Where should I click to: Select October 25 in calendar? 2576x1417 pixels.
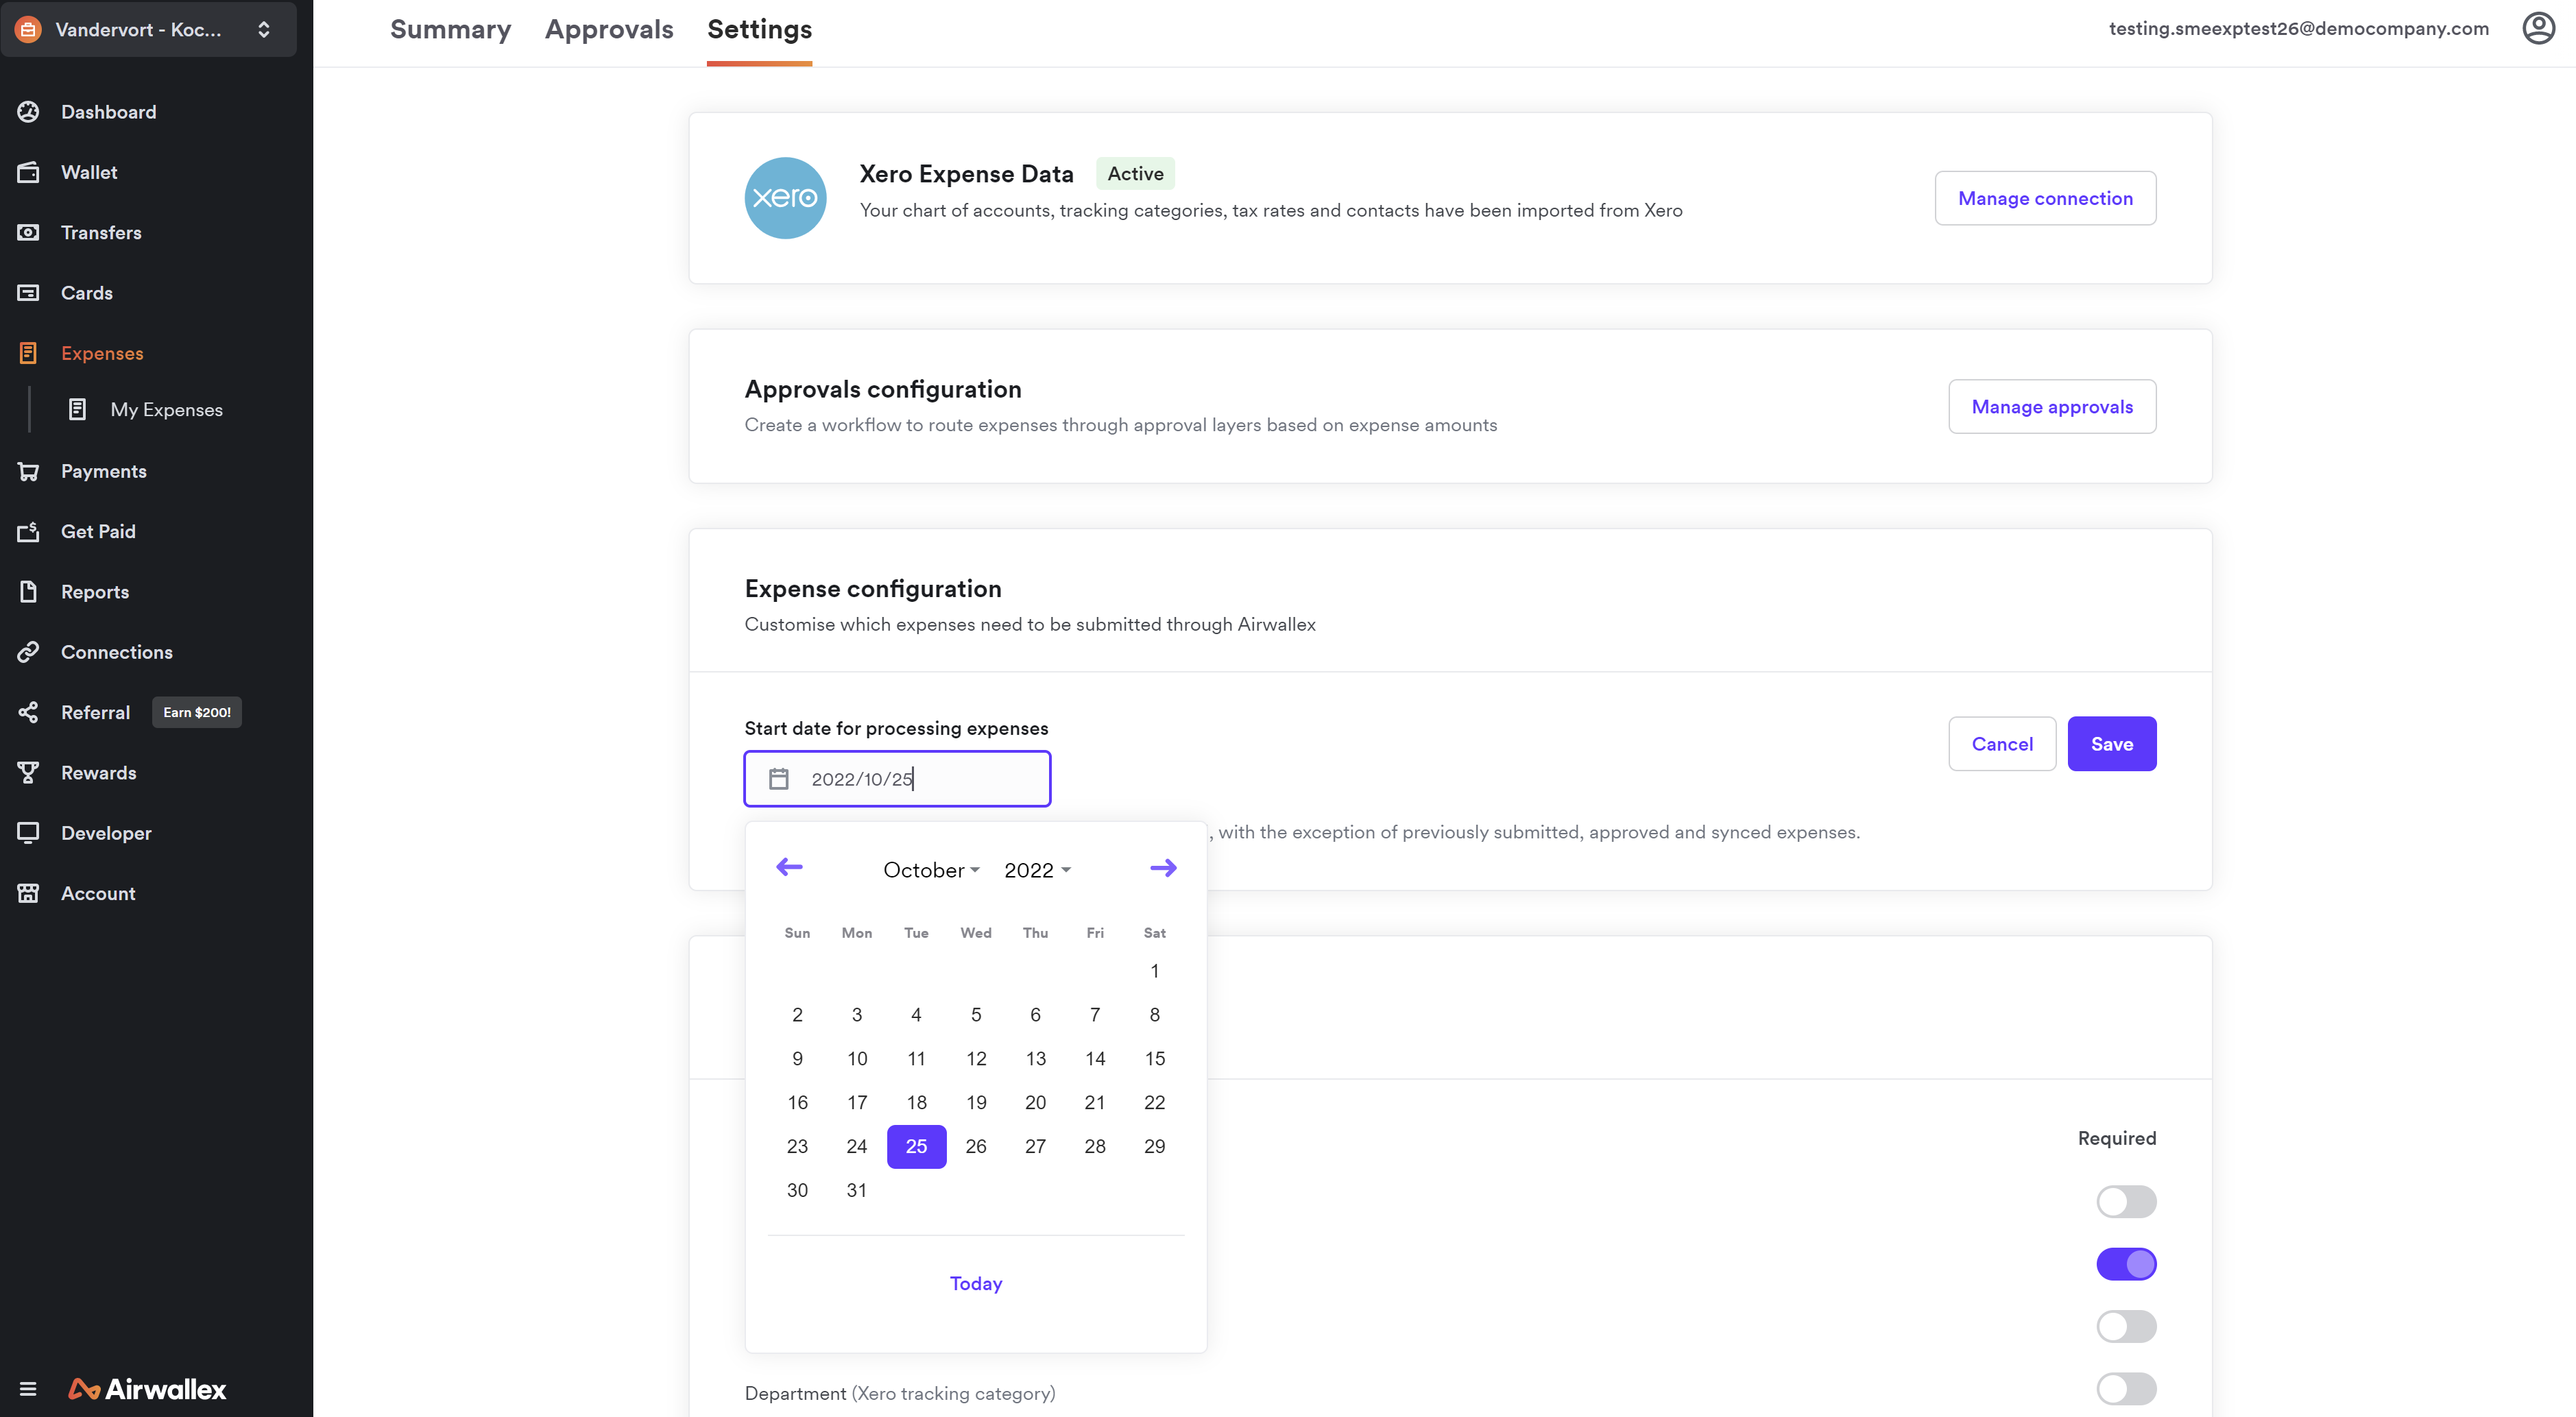[916, 1146]
